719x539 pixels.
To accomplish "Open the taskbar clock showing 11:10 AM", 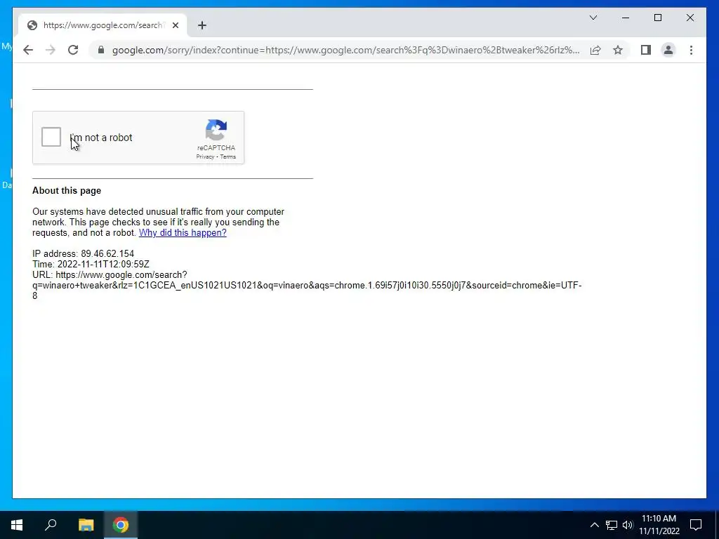I will click(x=659, y=525).
